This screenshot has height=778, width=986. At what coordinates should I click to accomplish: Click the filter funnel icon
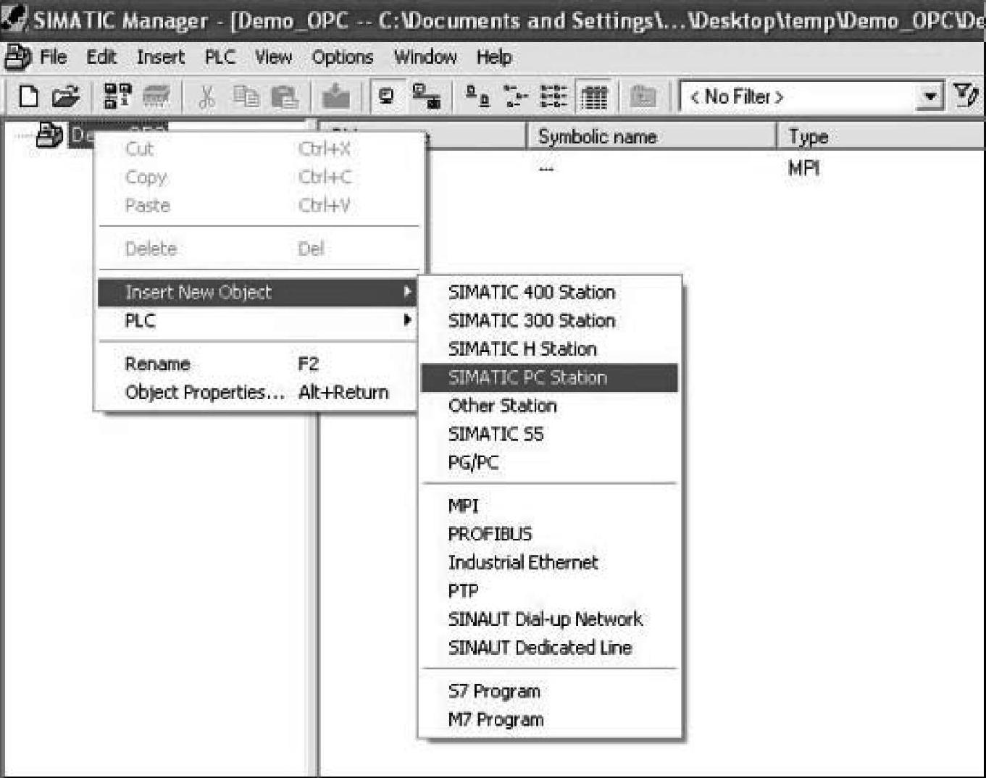(966, 96)
